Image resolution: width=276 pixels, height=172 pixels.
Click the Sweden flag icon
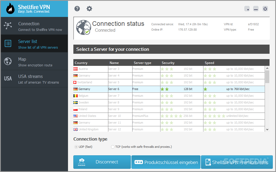pyautogui.click(x=76, y=102)
